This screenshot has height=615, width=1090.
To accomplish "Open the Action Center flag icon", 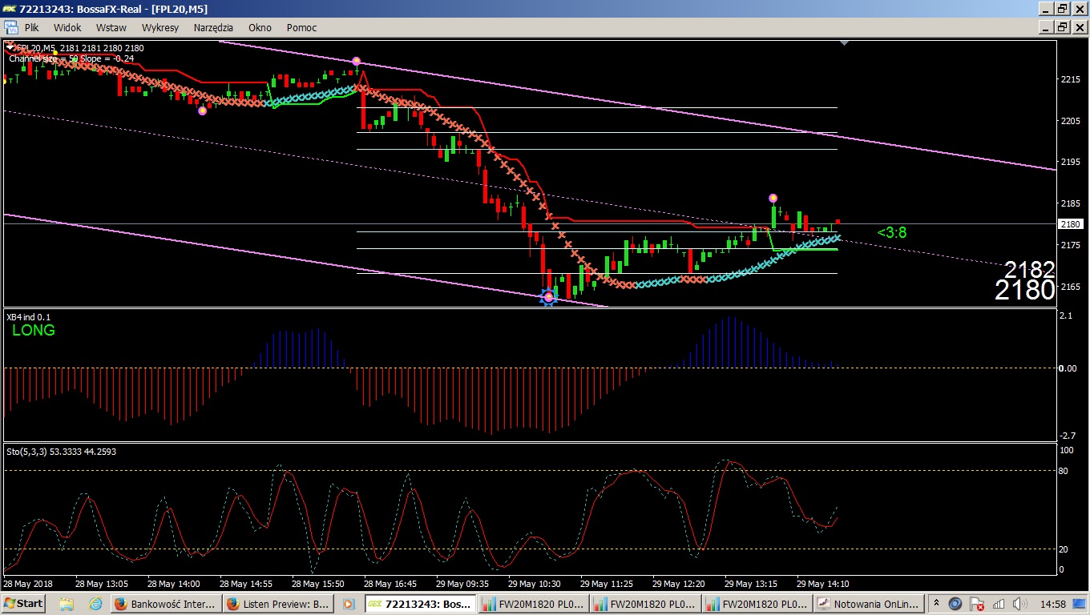I will click(x=977, y=603).
